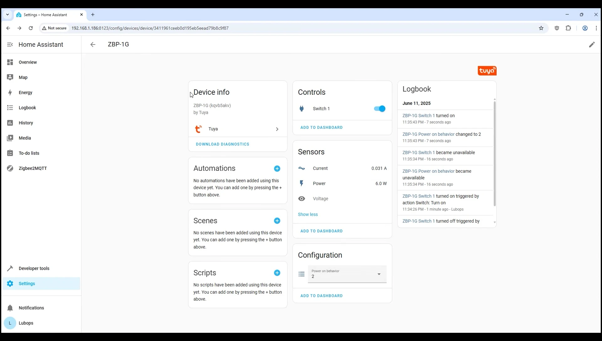Click the June 11, 2025 logbook date
602x341 pixels.
[416, 103]
